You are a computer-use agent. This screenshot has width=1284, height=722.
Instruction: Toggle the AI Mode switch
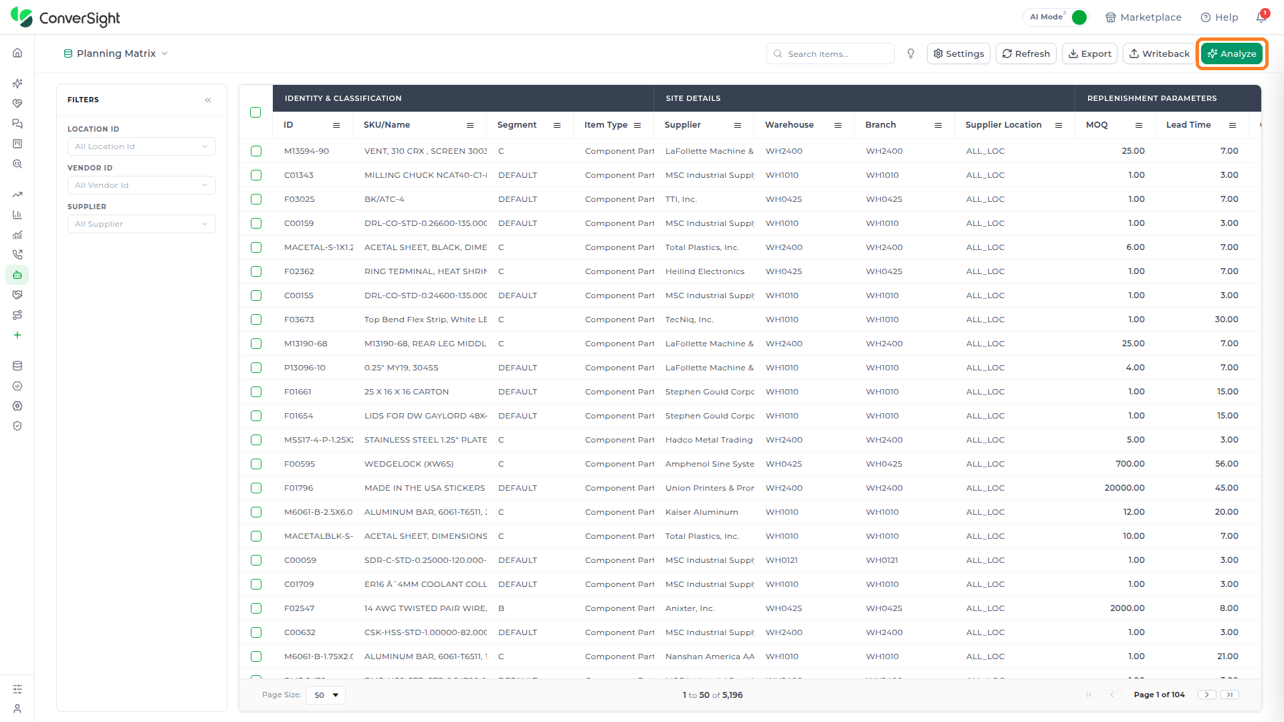1079,17
